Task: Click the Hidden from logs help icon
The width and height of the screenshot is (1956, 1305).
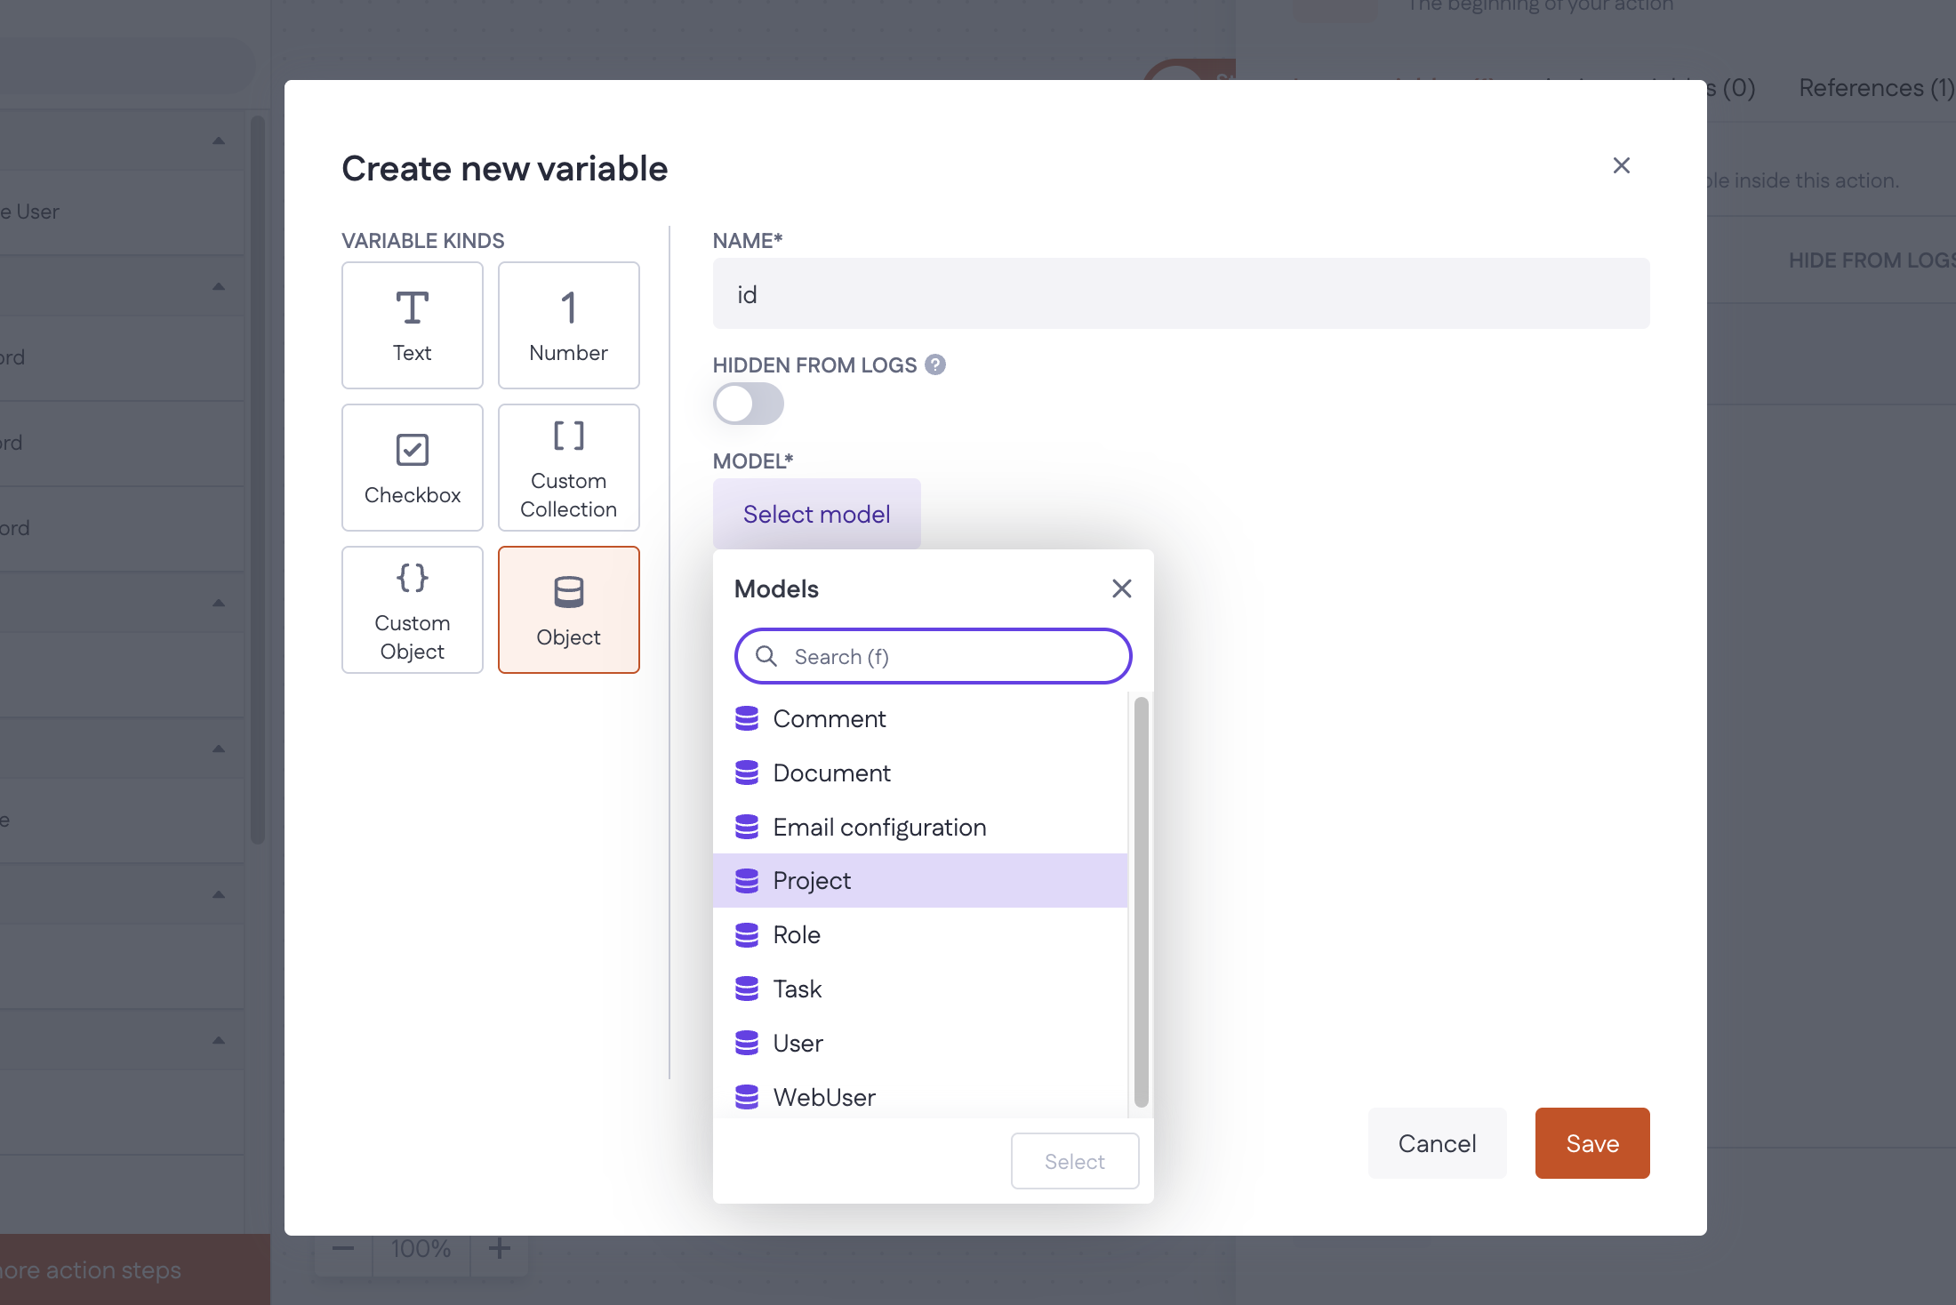Action: 935,364
